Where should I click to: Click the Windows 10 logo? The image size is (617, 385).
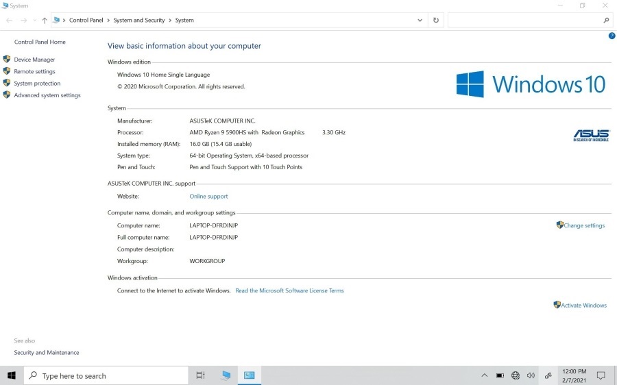[x=531, y=84]
